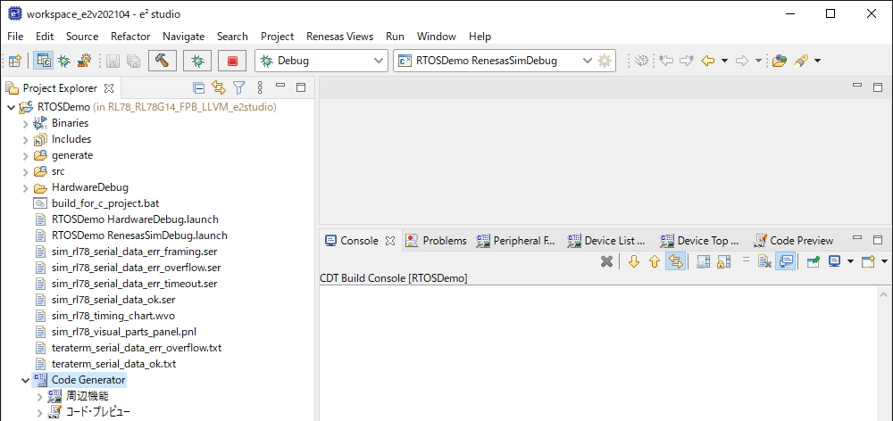This screenshot has width=893, height=421.
Task: Click the Smart Configurator perspective icon
Action: coord(84,61)
